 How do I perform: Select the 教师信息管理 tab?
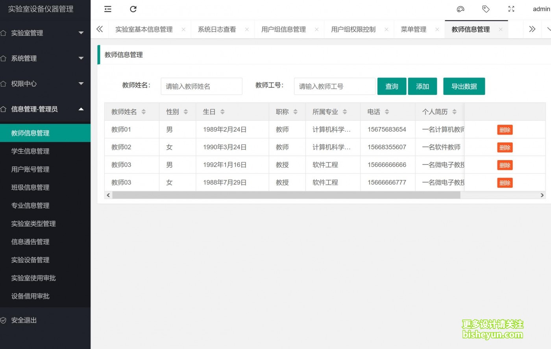point(471,30)
